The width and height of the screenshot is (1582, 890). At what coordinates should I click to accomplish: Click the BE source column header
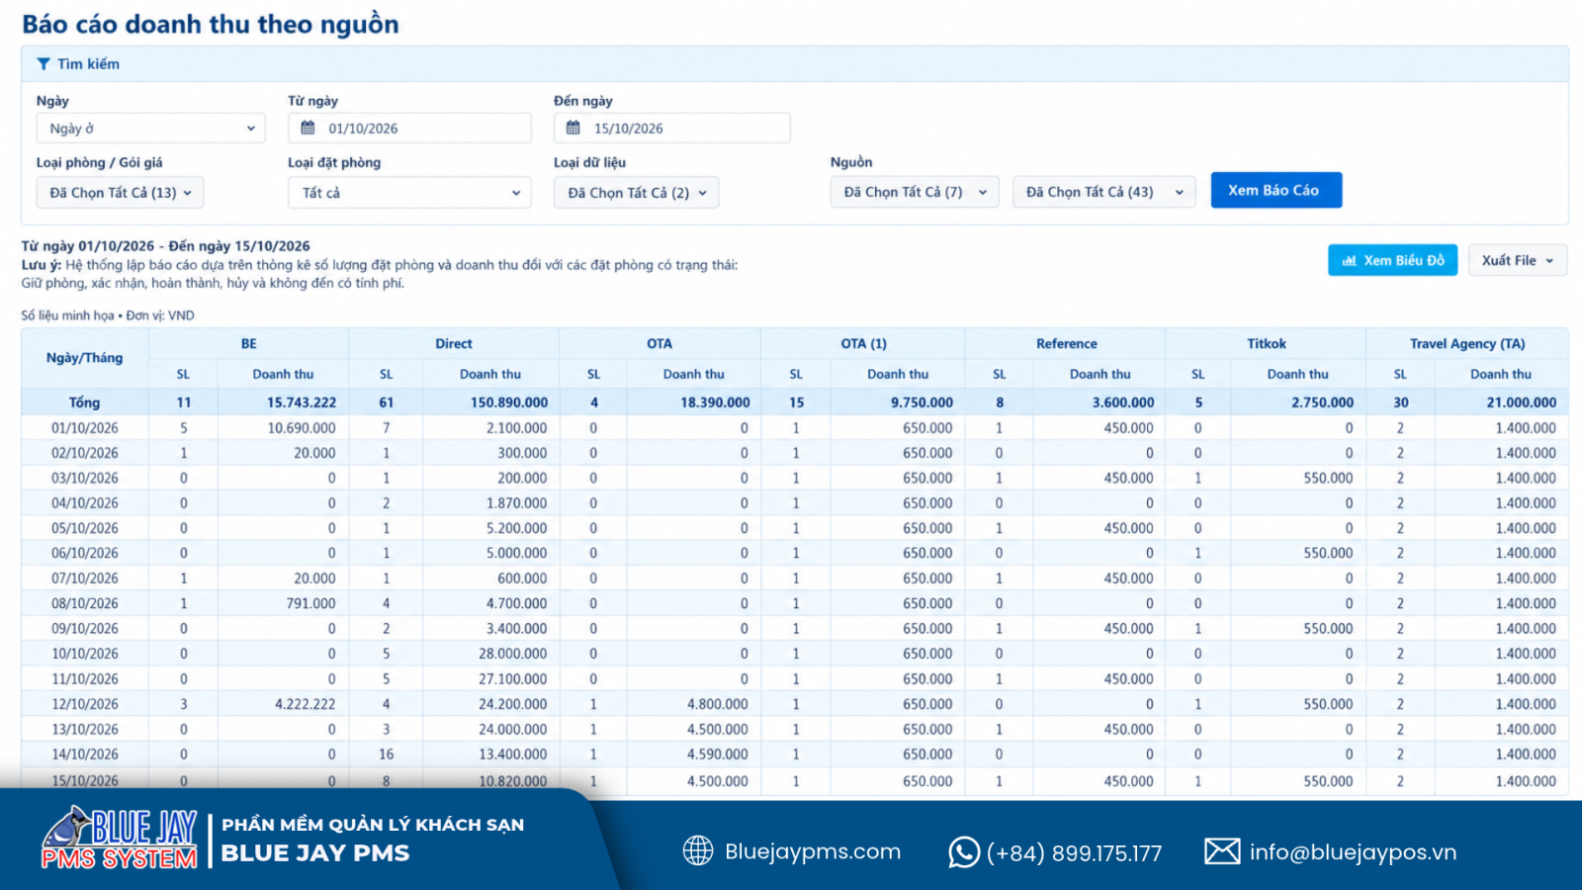click(248, 344)
